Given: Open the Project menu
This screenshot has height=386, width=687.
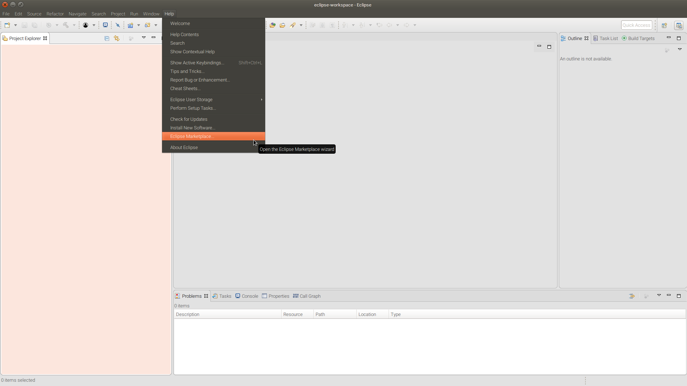Looking at the screenshot, I should tap(118, 14).
